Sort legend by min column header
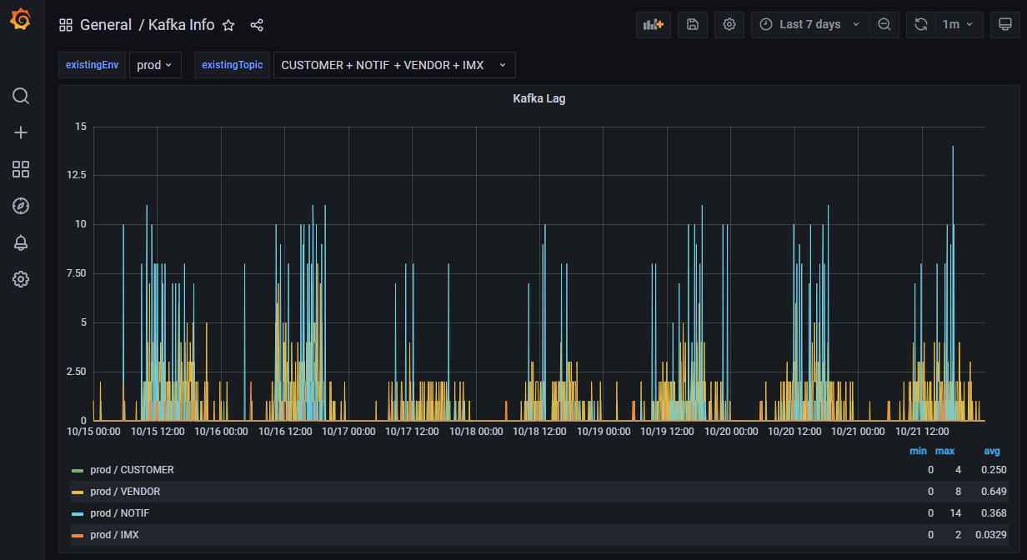The image size is (1027, 560). coord(918,451)
